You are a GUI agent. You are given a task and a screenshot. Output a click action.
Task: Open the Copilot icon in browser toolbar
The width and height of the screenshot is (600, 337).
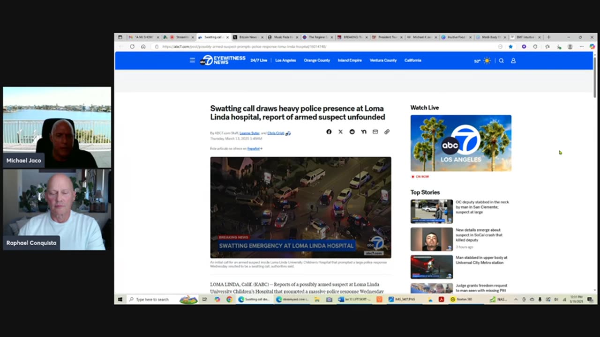coord(592,47)
